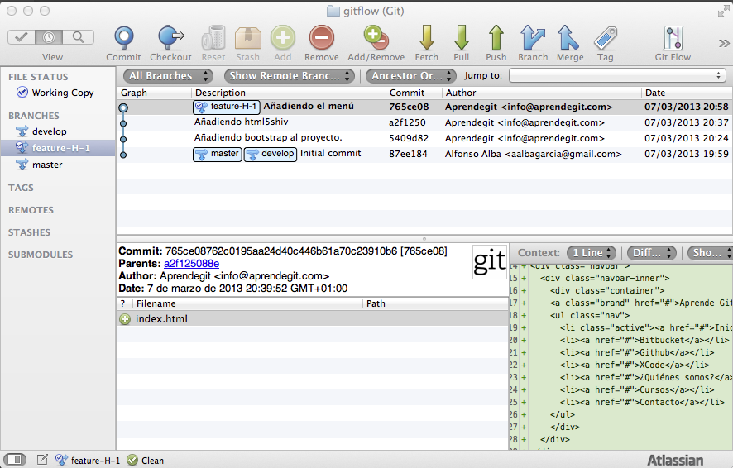The height and width of the screenshot is (468, 733).
Task: Click the Fetch arrow icon
Action: coord(426,38)
